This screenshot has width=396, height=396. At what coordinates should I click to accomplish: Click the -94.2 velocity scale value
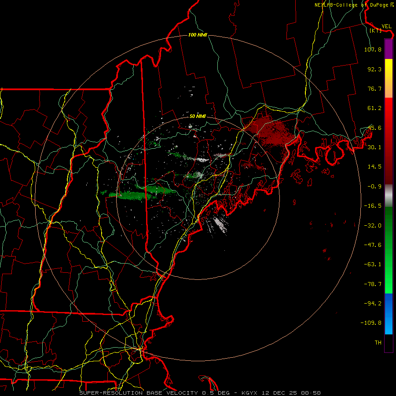[373, 303]
